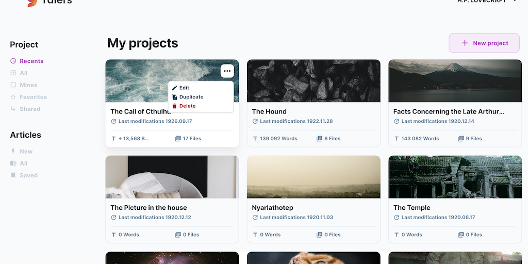This screenshot has height=264, width=528.
Task: Click the Talers logo icon
Action: click(32, 3)
